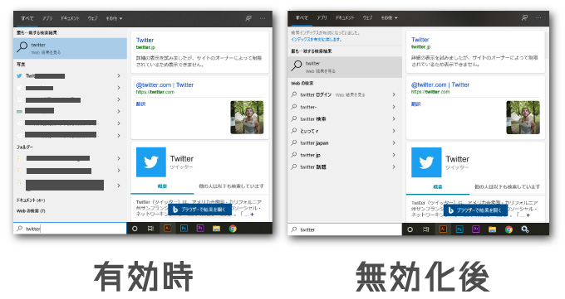Click the 翻訳 link in the 無効化後 panel

pyautogui.click(x=415, y=104)
